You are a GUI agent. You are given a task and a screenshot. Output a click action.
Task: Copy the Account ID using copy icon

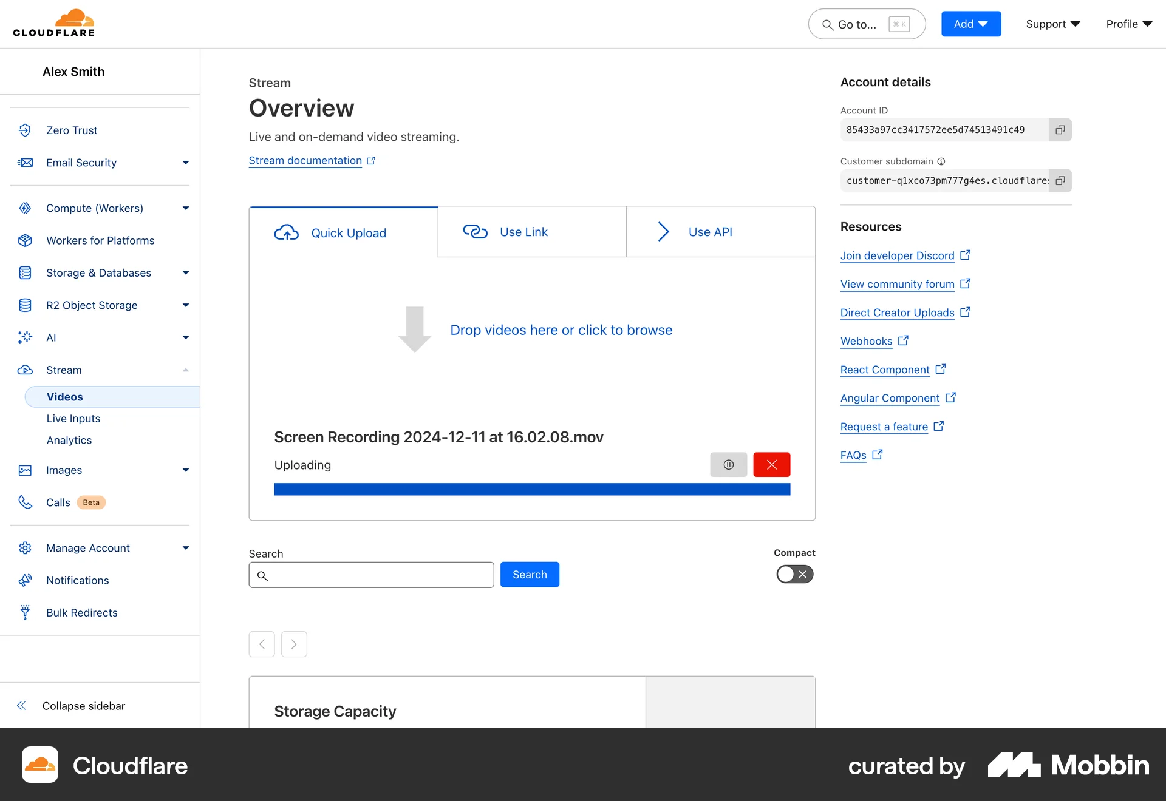[x=1060, y=129]
